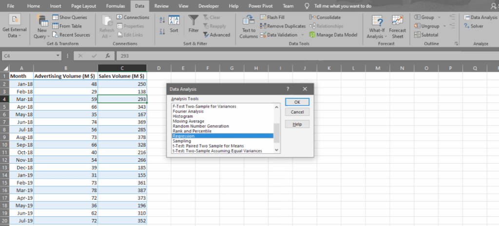The image size is (499, 226).
Task: Open the Data Validation dropdown arrow
Action: (x=303, y=35)
